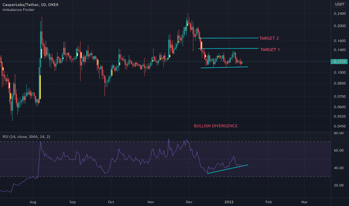Click the Sep label on time axis
Image resolution: width=349 pixels, height=206 pixels.
[x=73, y=202]
